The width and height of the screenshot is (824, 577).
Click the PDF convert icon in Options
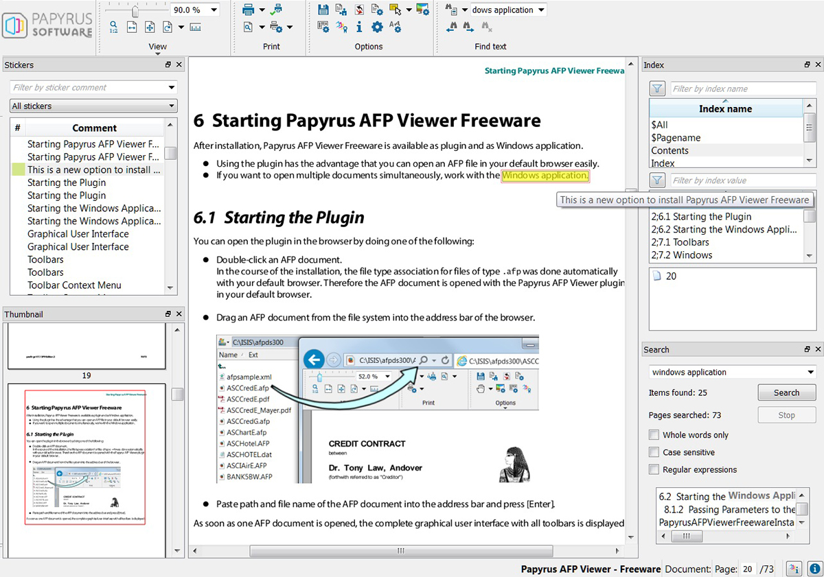(x=359, y=10)
